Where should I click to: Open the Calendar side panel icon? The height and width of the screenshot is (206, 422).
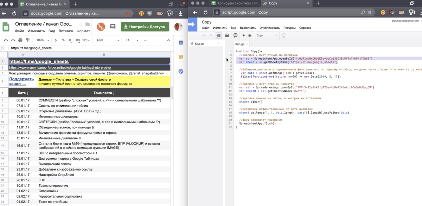coord(181,43)
